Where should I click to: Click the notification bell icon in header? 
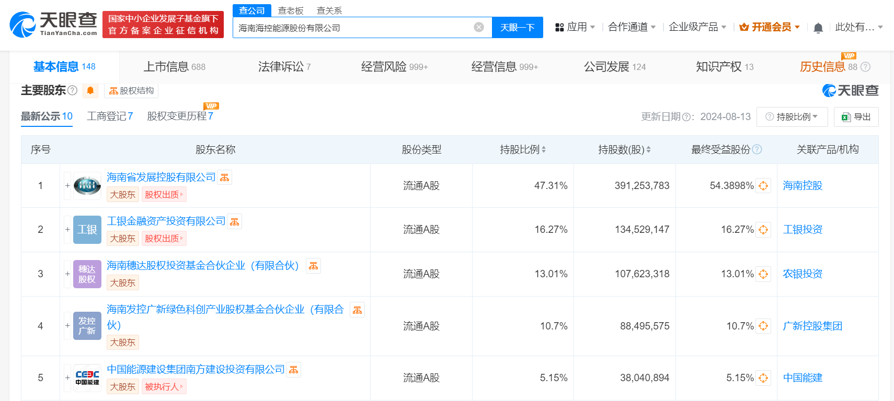click(818, 28)
